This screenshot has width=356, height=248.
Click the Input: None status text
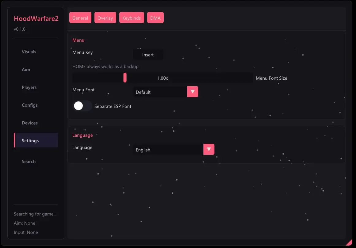pos(26,232)
